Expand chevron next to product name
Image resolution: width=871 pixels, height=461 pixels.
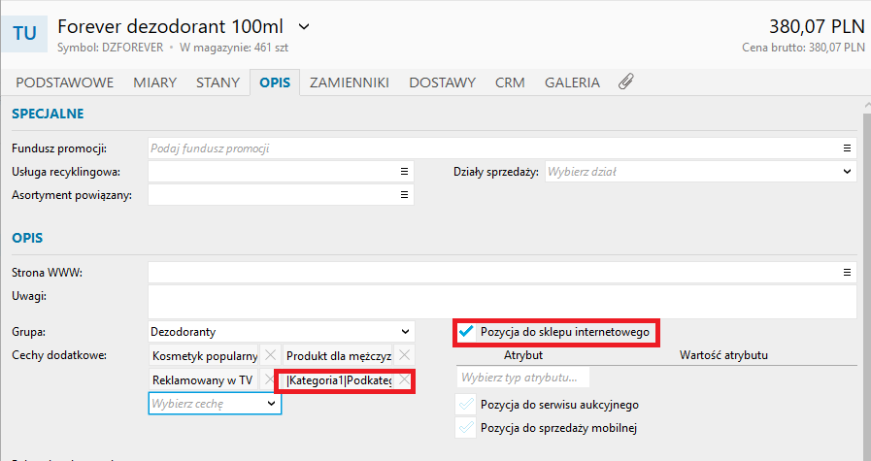pyautogui.click(x=304, y=25)
